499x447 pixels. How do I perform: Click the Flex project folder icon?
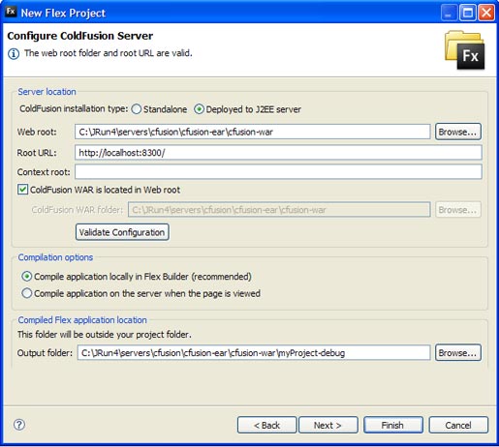465,49
